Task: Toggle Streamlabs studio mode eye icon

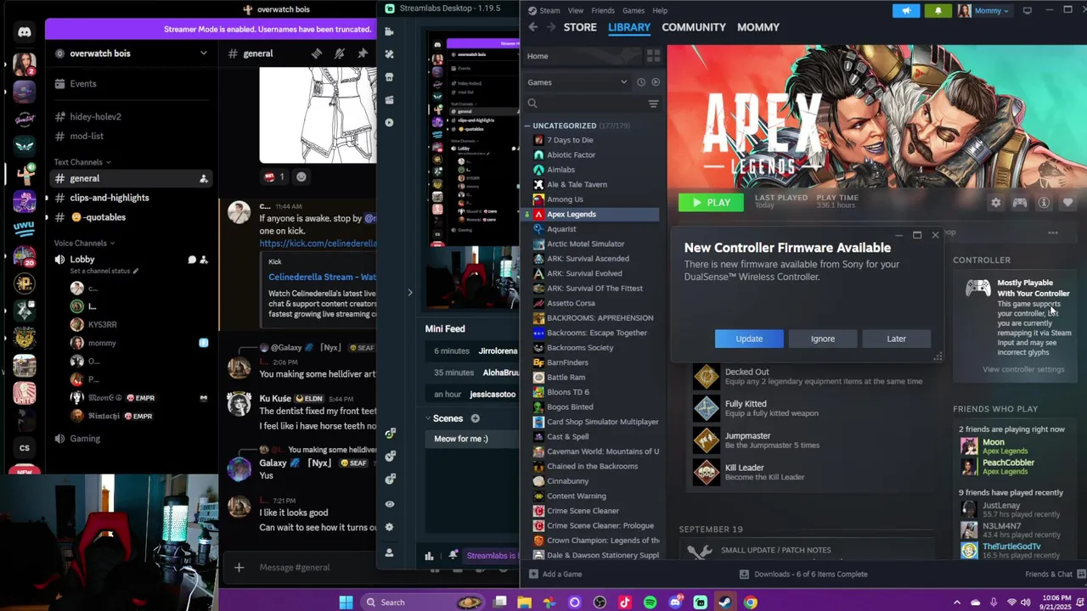Action: click(389, 504)
